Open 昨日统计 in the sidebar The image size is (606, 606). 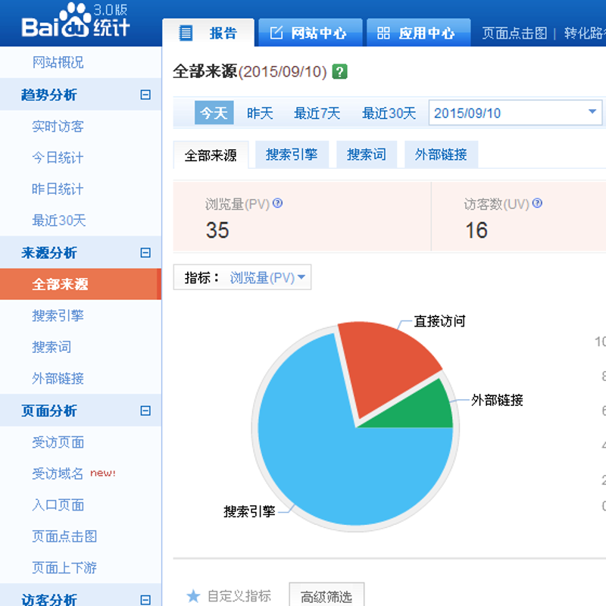click(58, 189)
